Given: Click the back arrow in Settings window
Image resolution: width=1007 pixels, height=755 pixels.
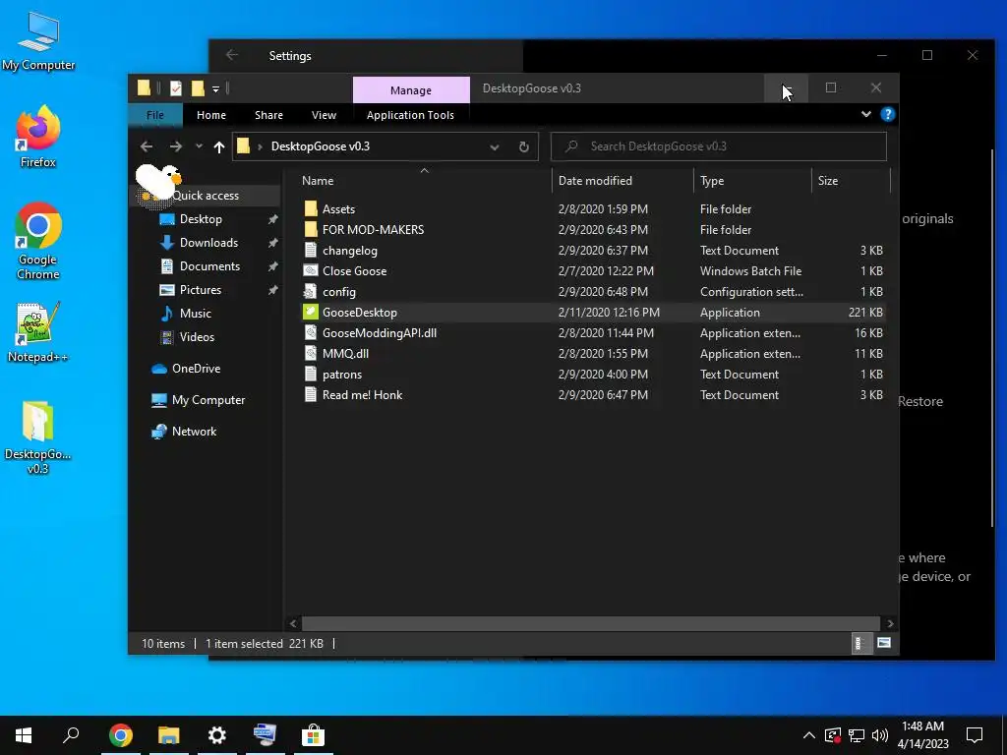Looking at the screenshot, I should click(x=232, y=56).
